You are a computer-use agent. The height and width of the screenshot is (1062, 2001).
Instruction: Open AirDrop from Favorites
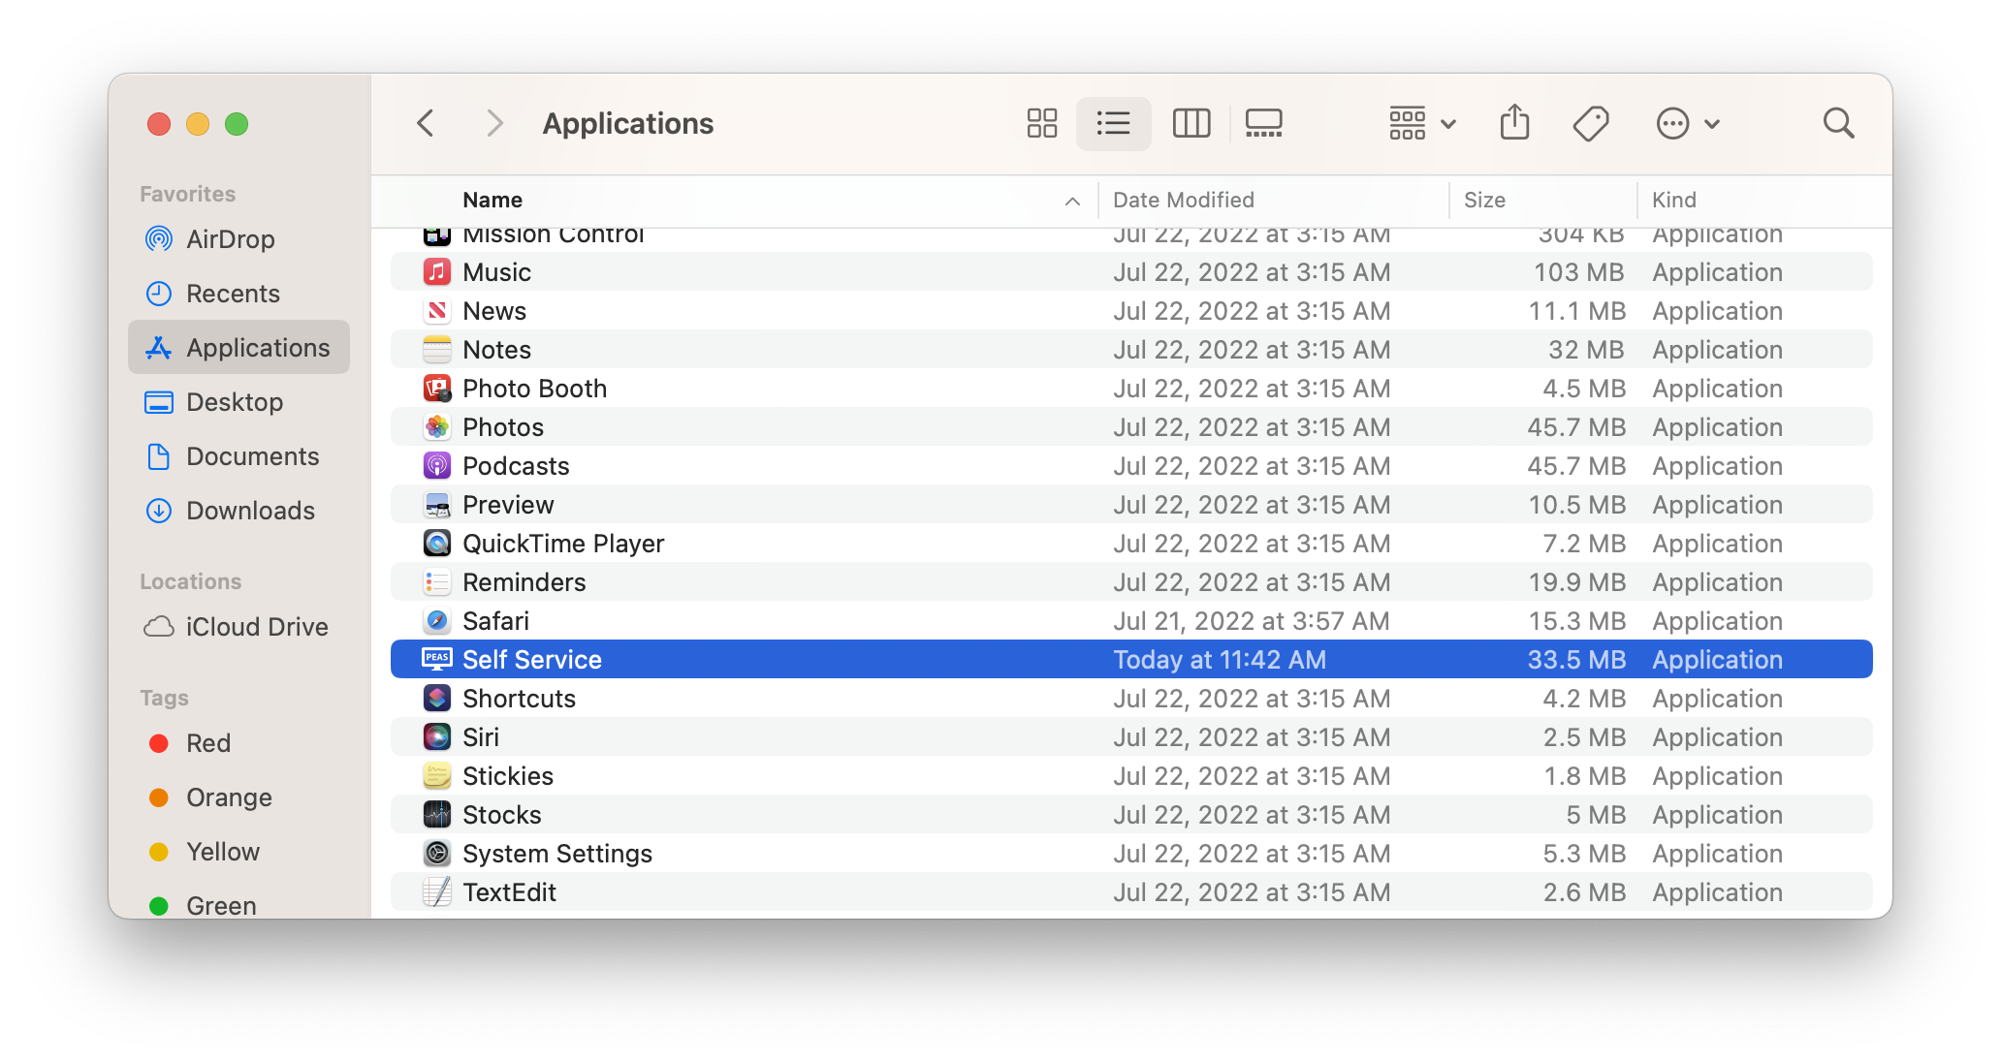click(230, 239)
